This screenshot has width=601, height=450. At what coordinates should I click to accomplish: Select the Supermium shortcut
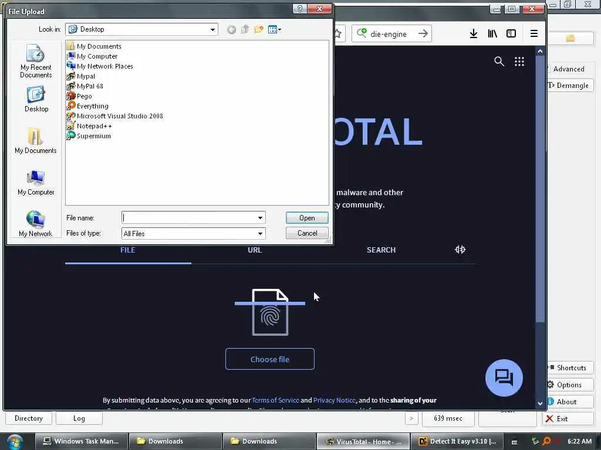point(89,136)
